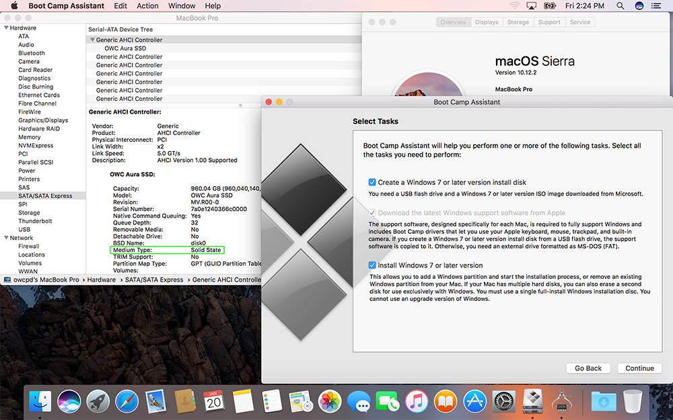Select Bluetooth in Hardware sidebar

tap(32, 53)
